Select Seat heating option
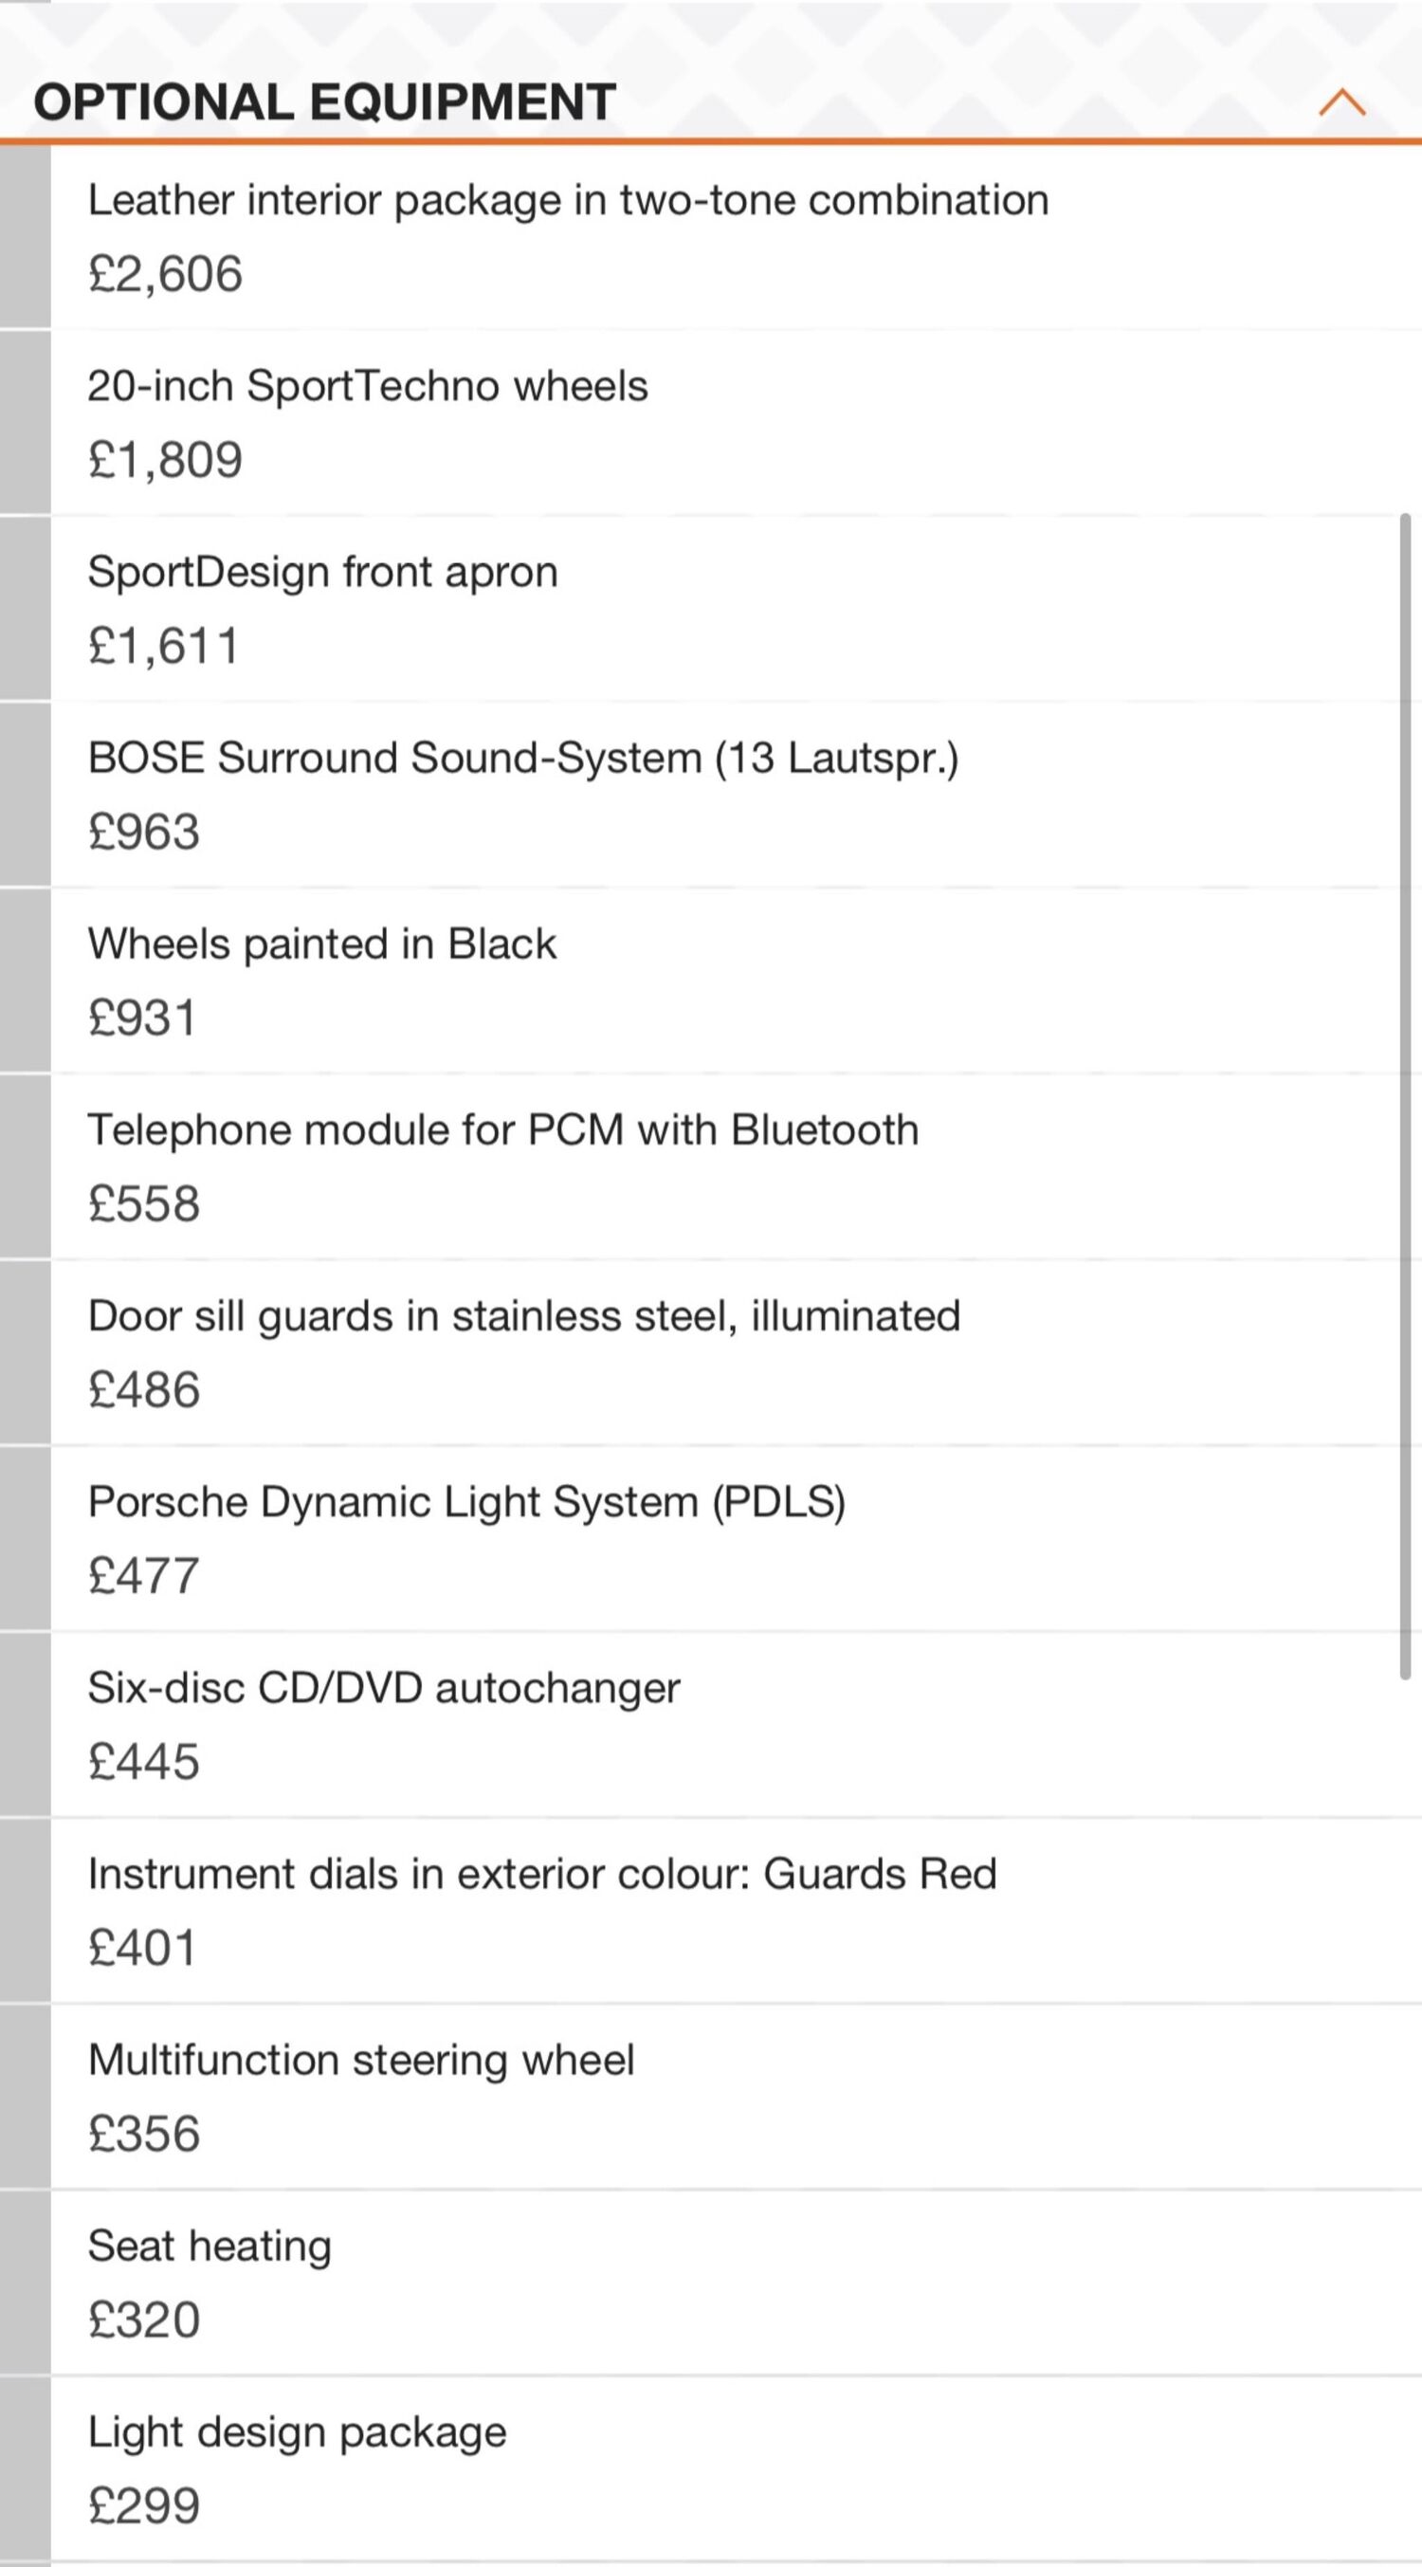The height and width of the screenshot is (2567, 1422). [x=736, y=2282]
